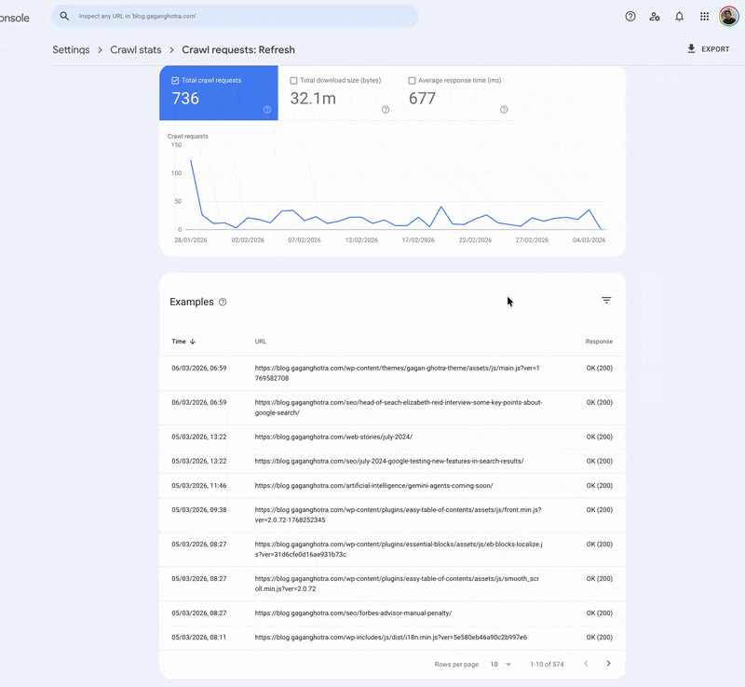The height and width of the screenshot is (687, 745).
Task: Open the filter icon in Examples panel
Action: [606, 300]
